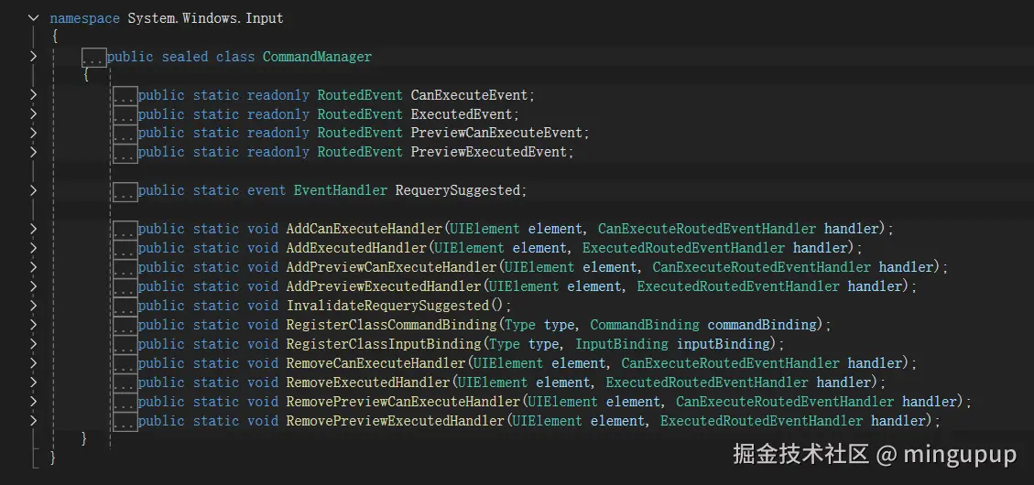Click the System.Windows.Input namespace name

point(206,18)
